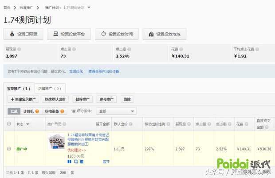Click the 删除 button
Screen dimensions: 275x178
pyautogui.click(x=127, y=99)
